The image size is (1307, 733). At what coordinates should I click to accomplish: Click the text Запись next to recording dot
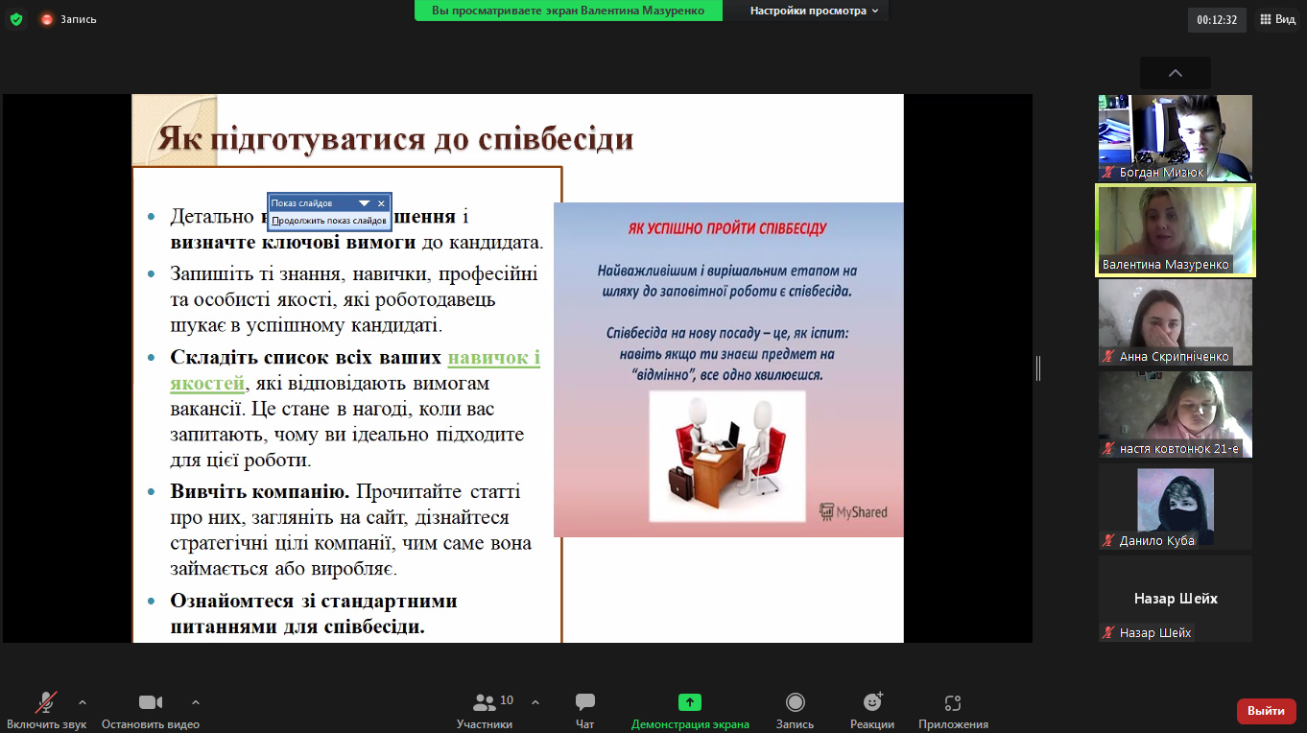click(79, 19)
